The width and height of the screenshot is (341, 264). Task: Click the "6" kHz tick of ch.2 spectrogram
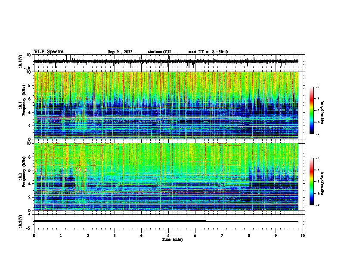click(x=30, y=170)
